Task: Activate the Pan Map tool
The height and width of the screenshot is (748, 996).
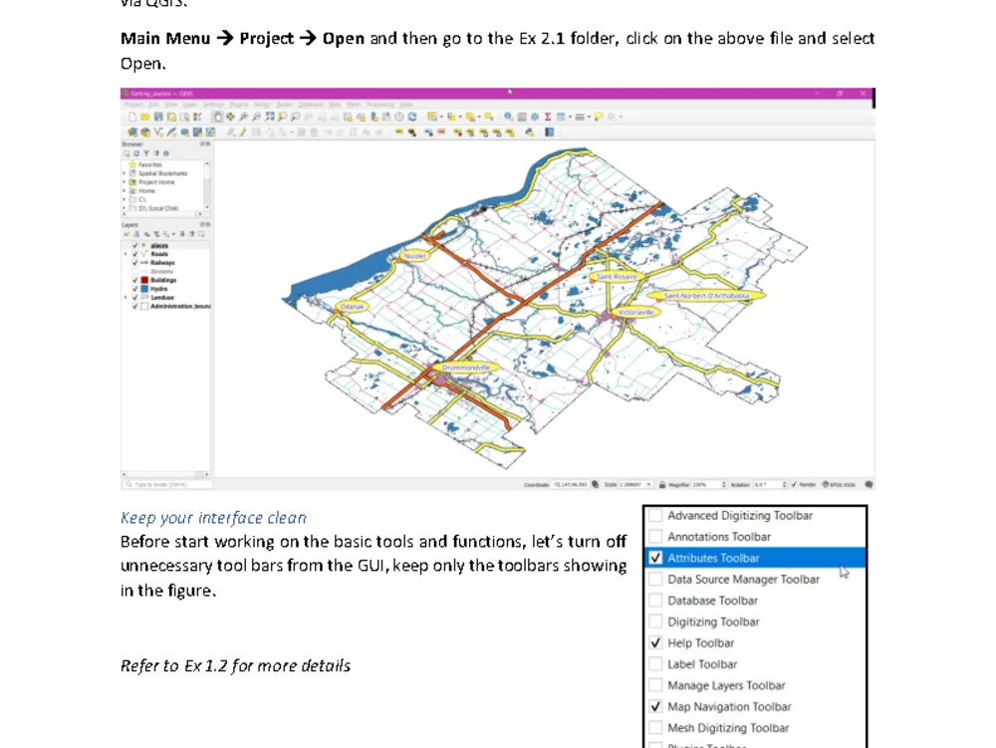Action: coord(217,117)
